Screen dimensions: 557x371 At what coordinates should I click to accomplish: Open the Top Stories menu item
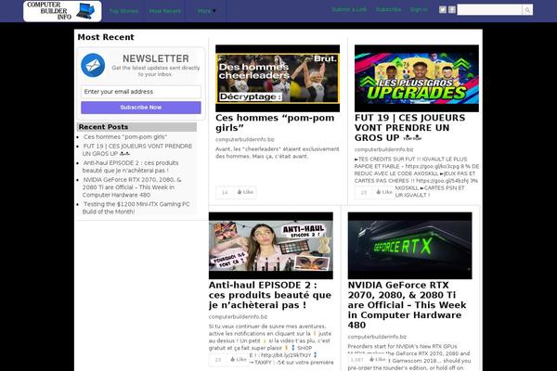[x=123, y=11]
